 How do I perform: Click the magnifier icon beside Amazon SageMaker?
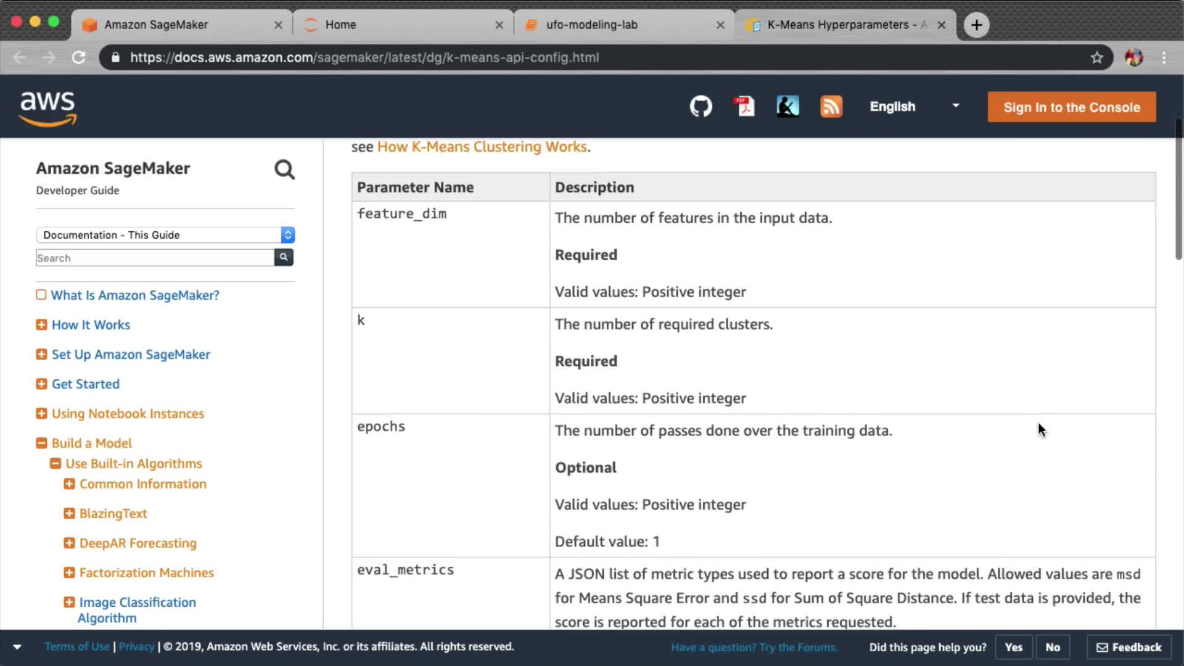click(284, 170)
